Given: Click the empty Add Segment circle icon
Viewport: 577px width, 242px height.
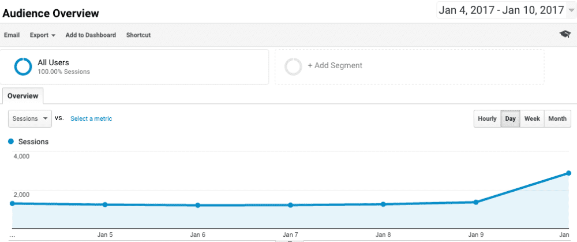Looking at the screenshot, I should tap(293, 66).
